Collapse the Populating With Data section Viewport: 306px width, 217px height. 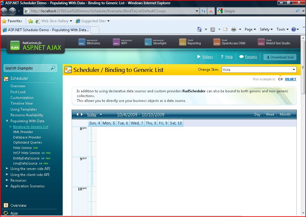click(x=7, y=121)
